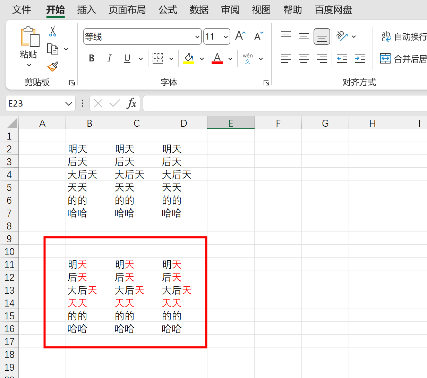Image resolution: width=427 pixels, height=378 pixels.
Task: Apply the yellow fill color bucket
Action: 188,58
